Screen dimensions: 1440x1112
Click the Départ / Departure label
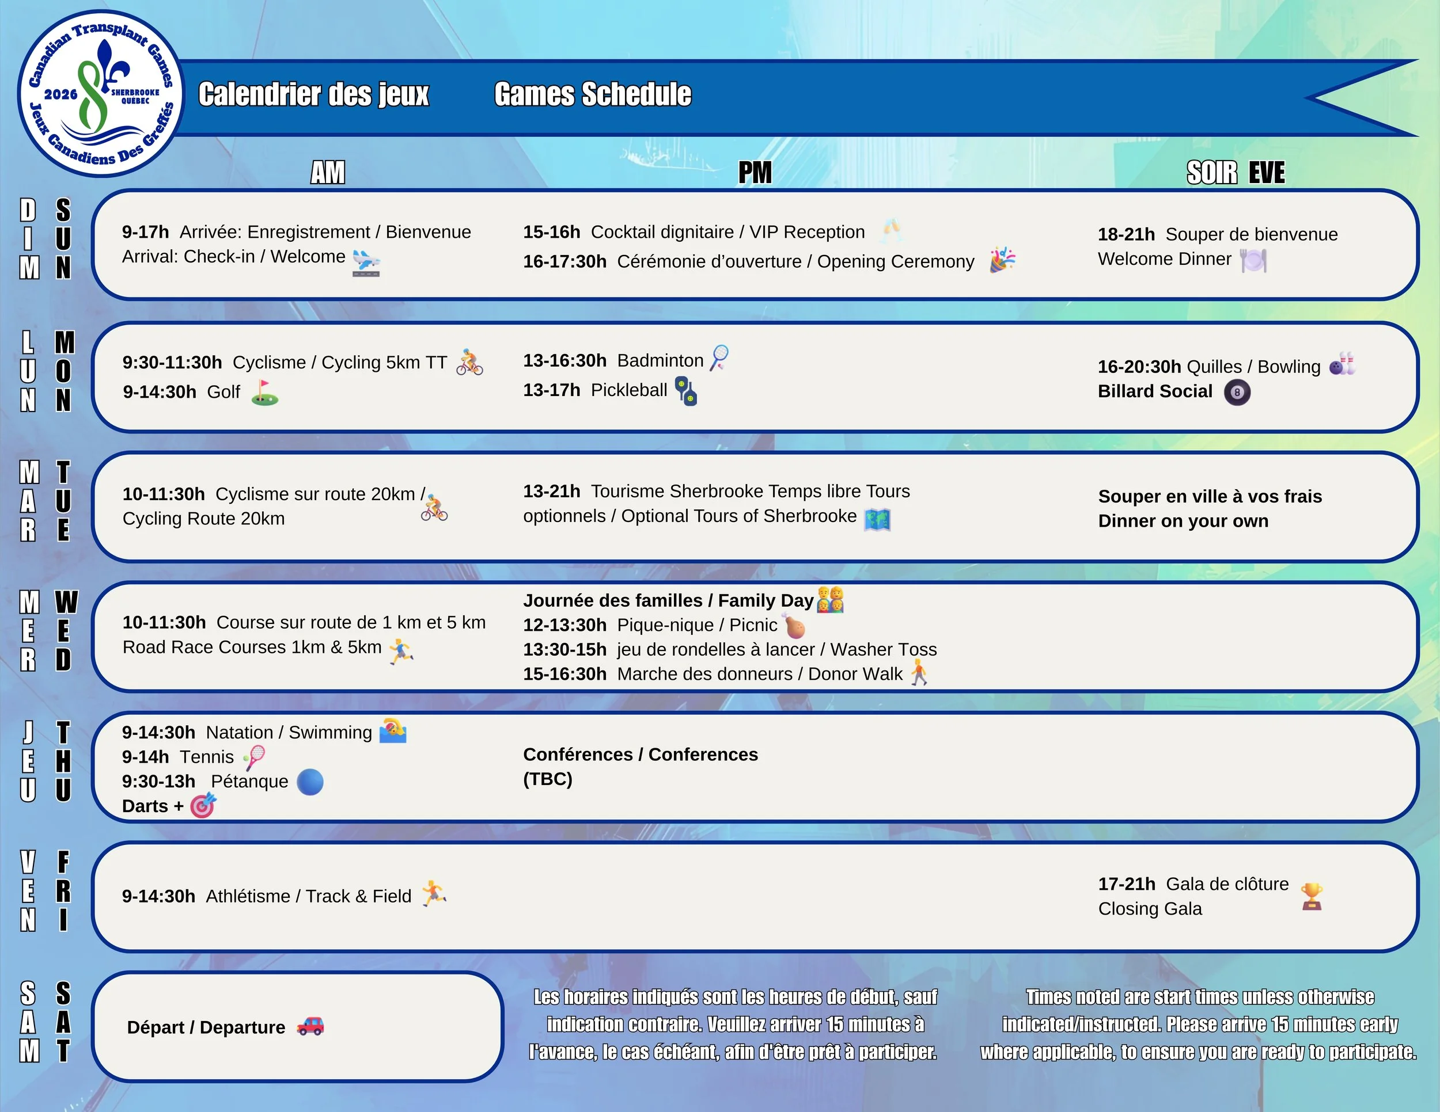pos(206,1027)
